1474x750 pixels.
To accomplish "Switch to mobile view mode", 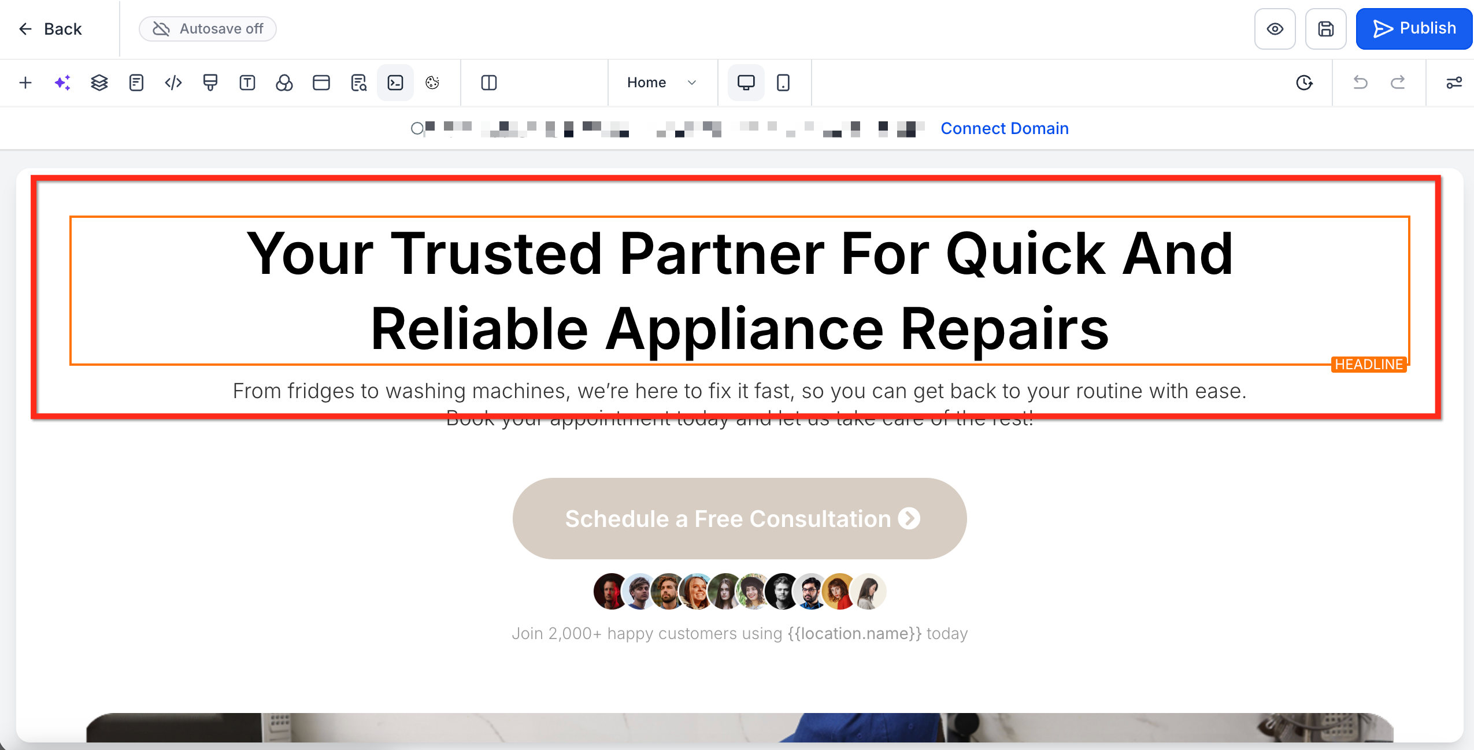I will (783, 83).
